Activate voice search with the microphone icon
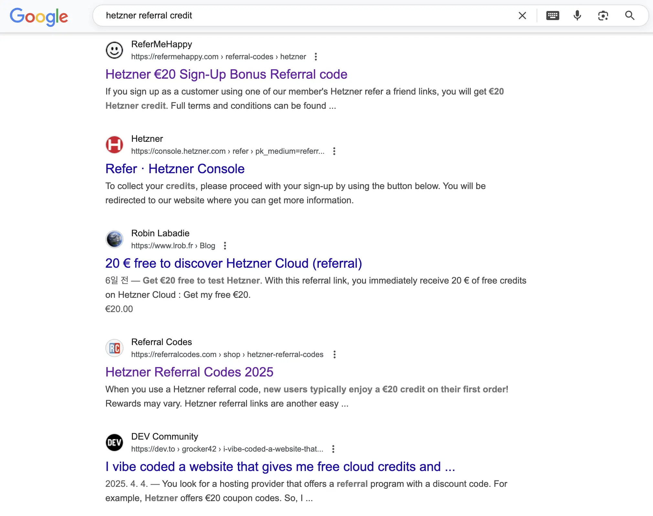Screen dimensions: 653x516 [x=577, y=15]
